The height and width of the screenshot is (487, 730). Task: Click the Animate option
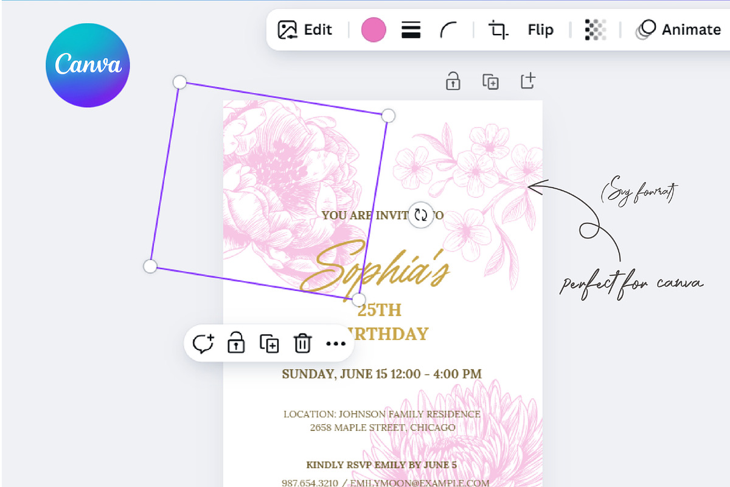coord(678,30)
